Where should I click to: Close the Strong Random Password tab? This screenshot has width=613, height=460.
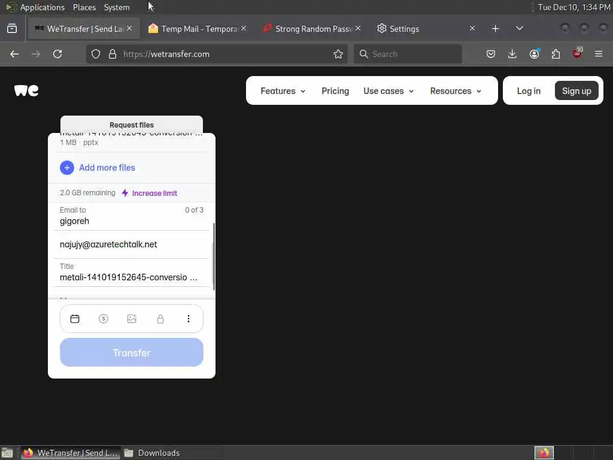click(358, 29)
